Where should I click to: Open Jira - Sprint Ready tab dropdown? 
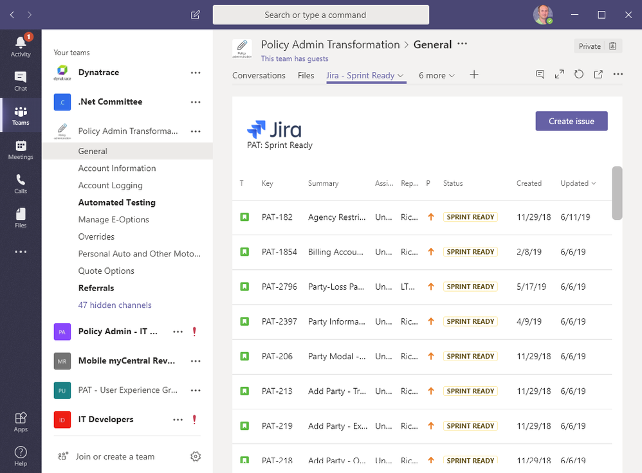[x=401, y=76]
